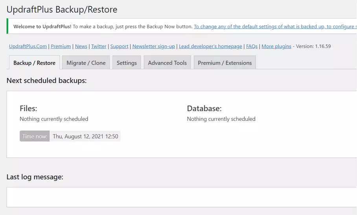Click the 'Files:' heading
Viewport: 357px width, 215px height.
coord(28,108)
